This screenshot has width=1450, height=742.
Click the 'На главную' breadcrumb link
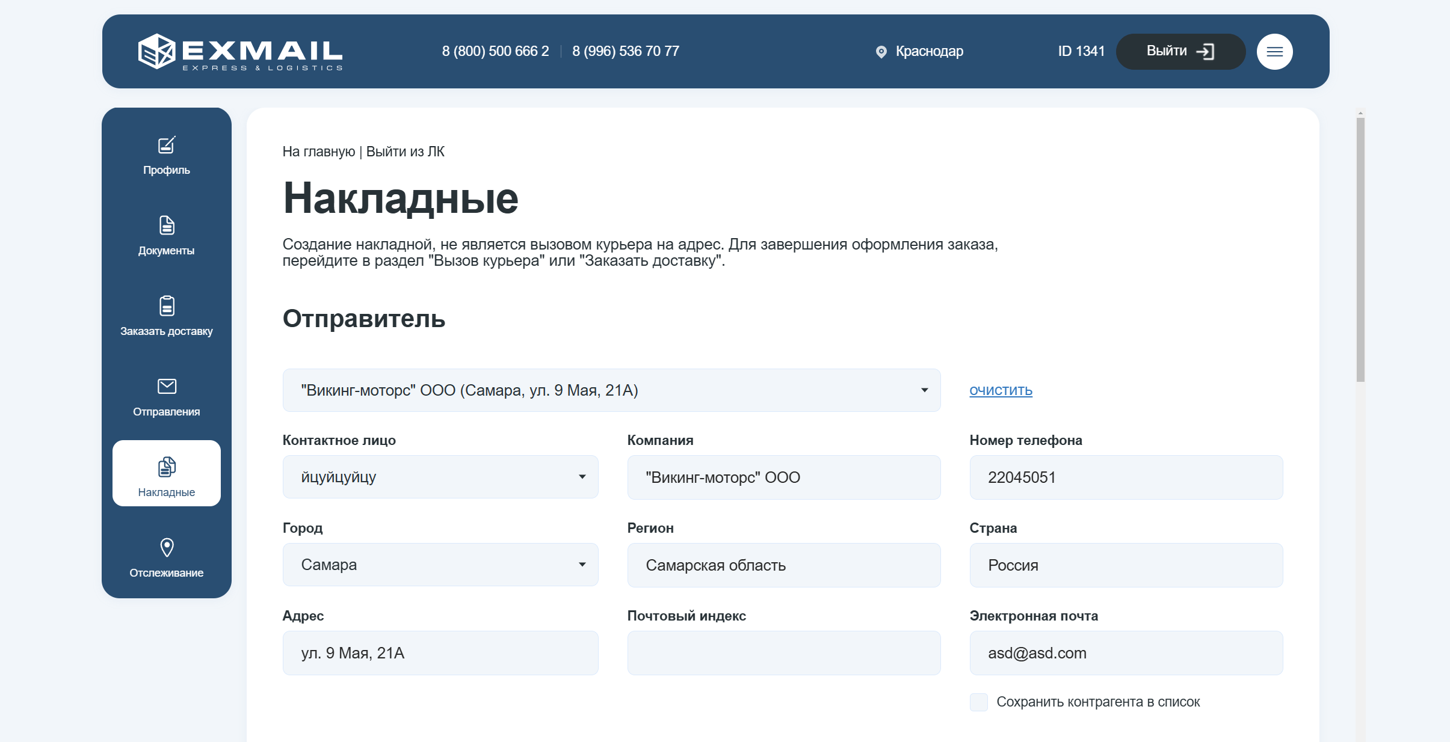[x=318, y=152]
